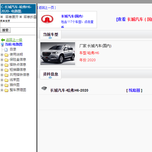This screenshot has width=152, height=152.
Task: Click the 目录 document page icon
Action: pos(6,50)
